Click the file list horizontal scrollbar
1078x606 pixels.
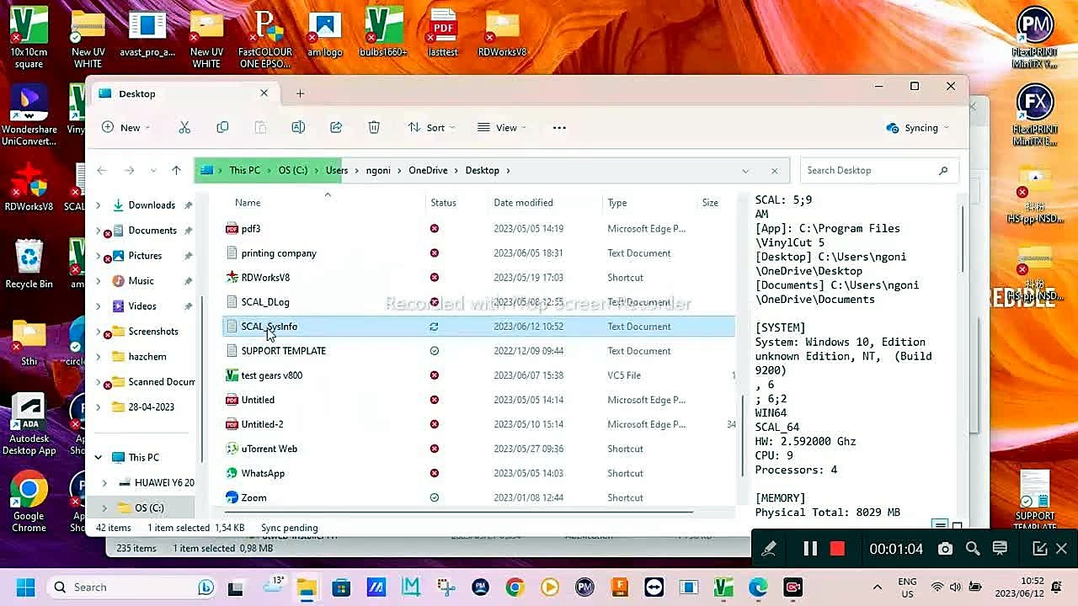[459, 510]
